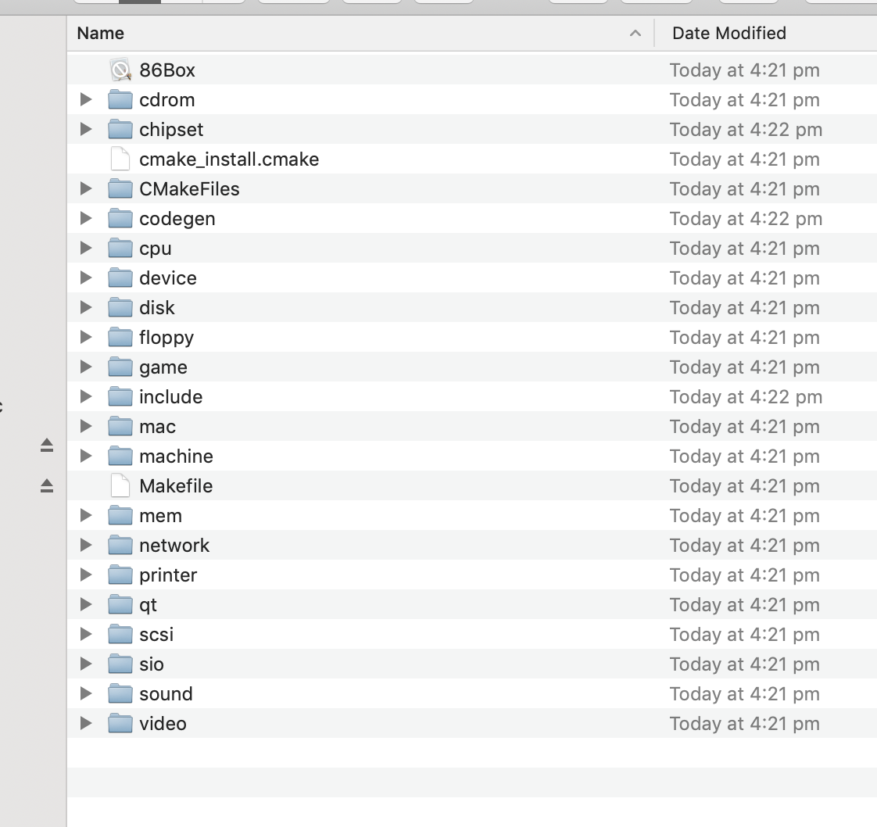Viewport: 877px width, 827px height.
Task: Open the video folder icon
Action: (120, 723)
